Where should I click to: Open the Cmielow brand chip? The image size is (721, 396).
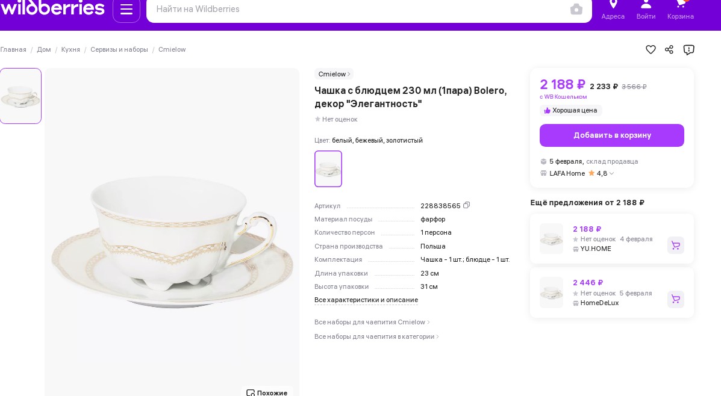(334, 74)
